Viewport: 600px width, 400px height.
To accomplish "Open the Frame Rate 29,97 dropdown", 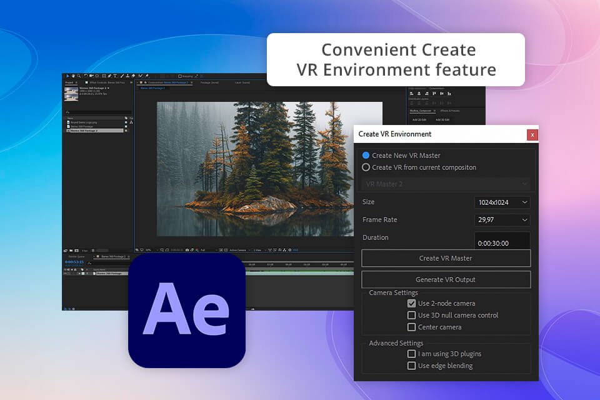I will [x=502, y=220].
